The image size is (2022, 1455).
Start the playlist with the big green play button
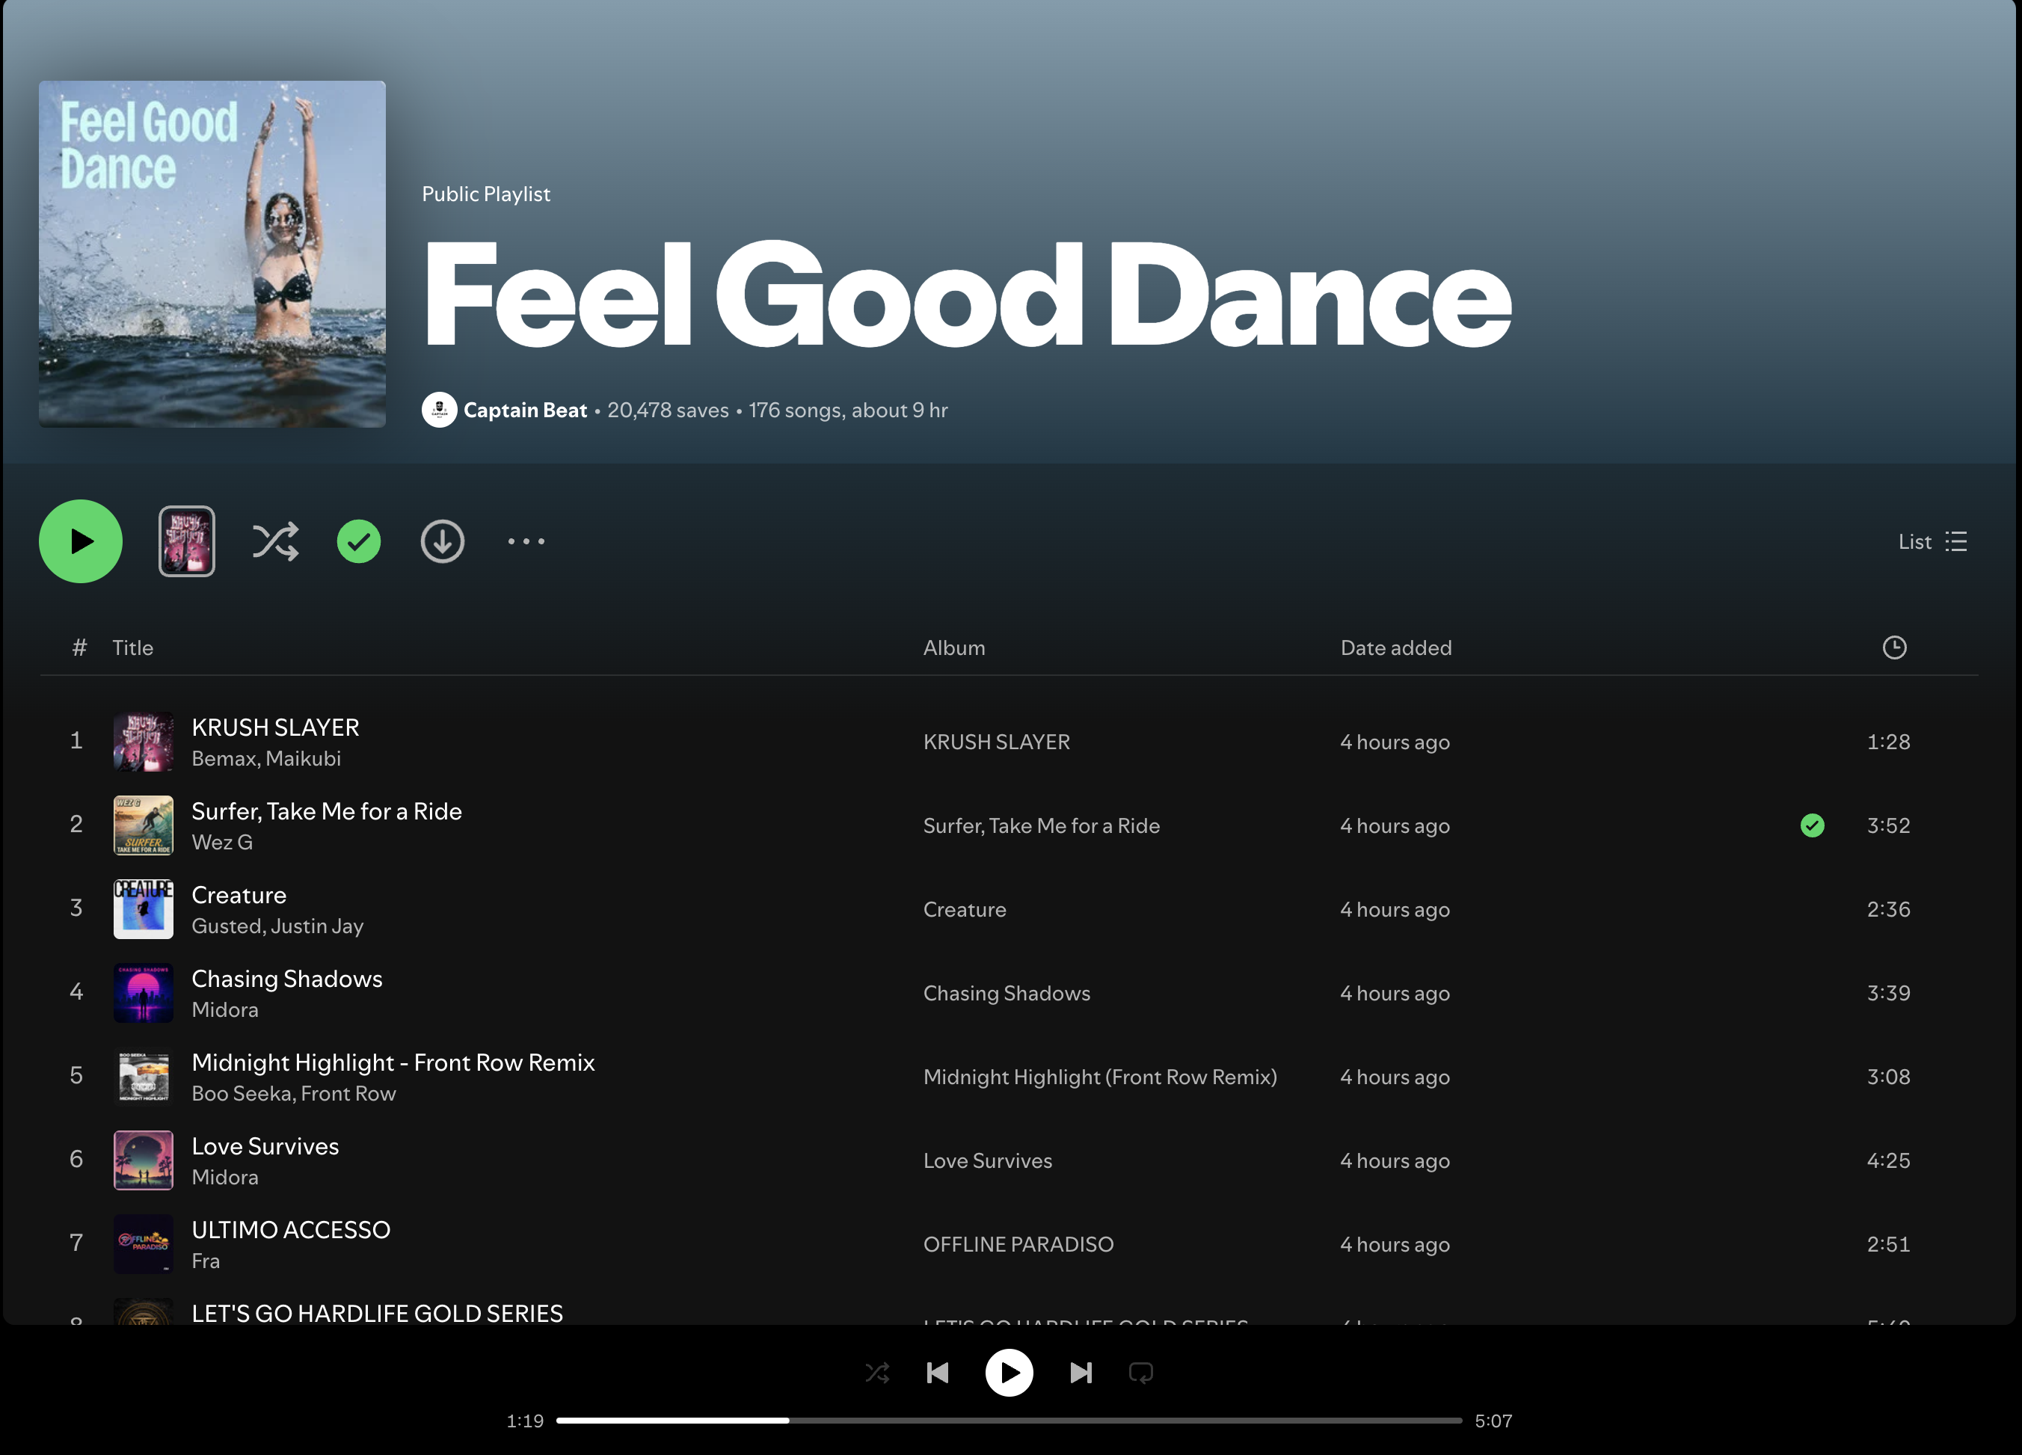coord(80,541)
